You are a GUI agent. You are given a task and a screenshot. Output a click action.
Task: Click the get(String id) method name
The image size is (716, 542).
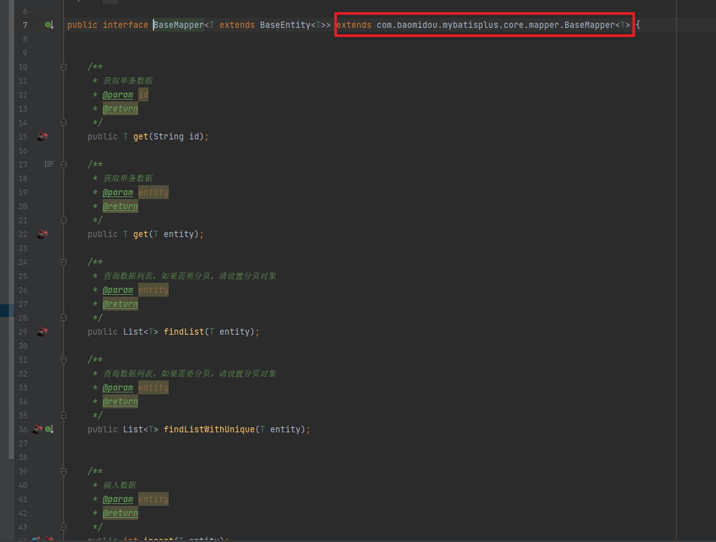(x=140, y=136)
